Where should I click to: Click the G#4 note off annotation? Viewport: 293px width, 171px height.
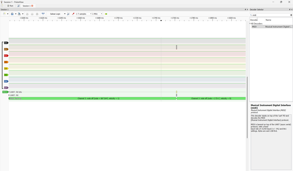(92, 98)
